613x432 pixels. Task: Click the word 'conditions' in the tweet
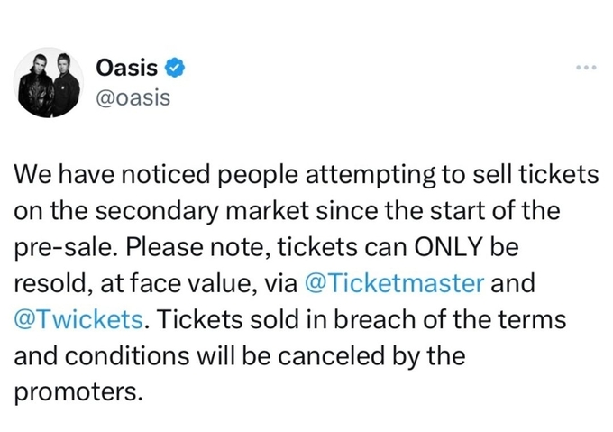pyautogui.click(x=127, y=355)
